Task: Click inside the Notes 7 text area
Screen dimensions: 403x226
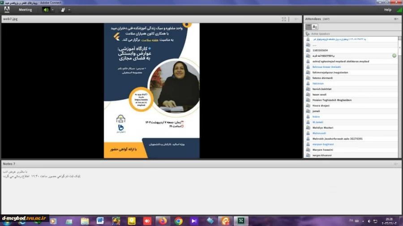Action: tap(201, 191)
